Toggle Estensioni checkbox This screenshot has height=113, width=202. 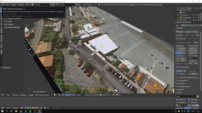(x=189, y=99)
